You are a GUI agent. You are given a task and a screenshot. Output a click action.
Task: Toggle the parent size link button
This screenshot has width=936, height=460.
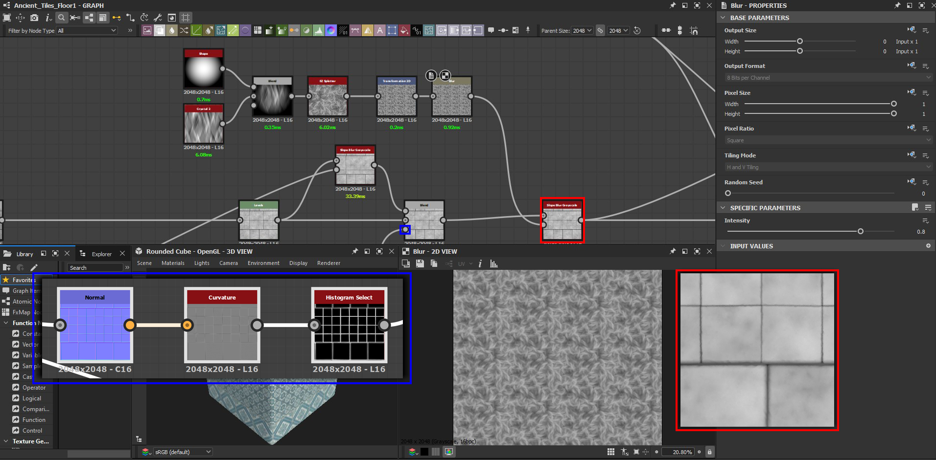[x=600, y=30]
